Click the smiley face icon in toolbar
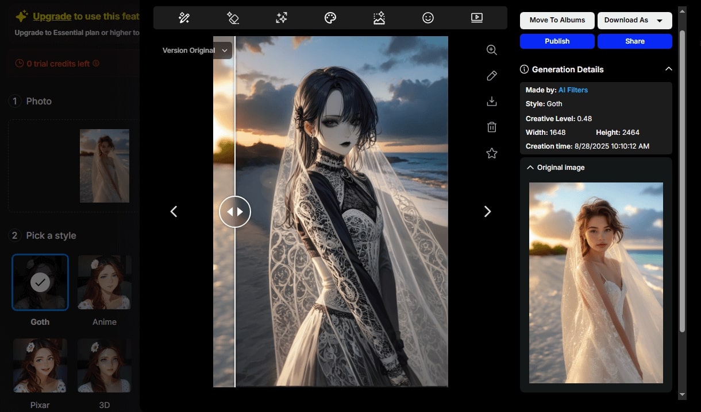Screen dimensions: 701x412 (427, 18)
